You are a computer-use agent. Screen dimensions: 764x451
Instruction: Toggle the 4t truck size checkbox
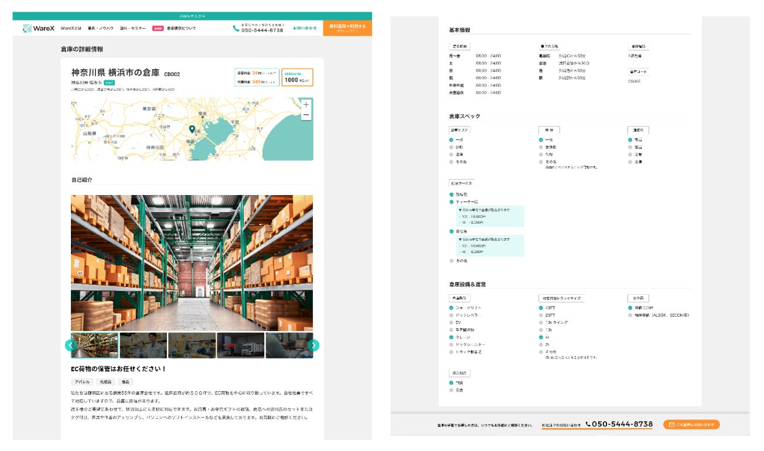[541, 337]
